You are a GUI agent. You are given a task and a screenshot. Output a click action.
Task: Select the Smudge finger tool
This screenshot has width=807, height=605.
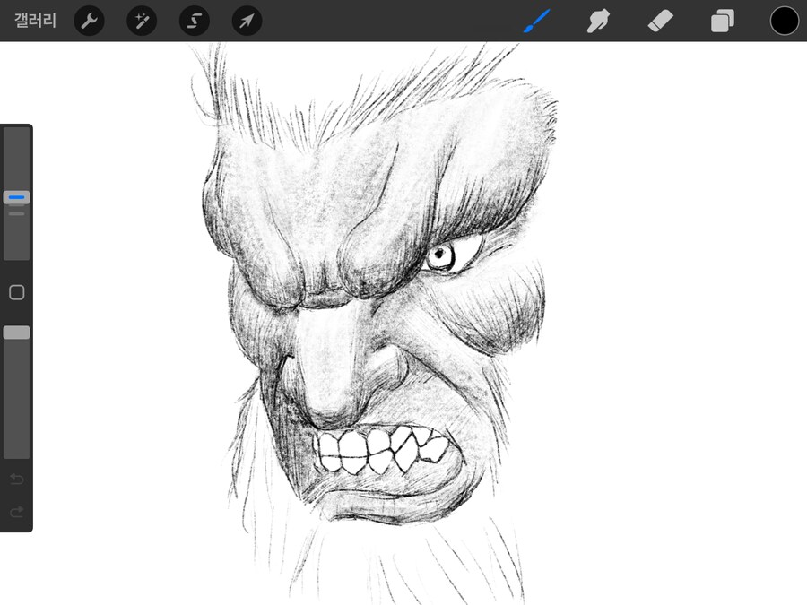[x=598, y=22]
